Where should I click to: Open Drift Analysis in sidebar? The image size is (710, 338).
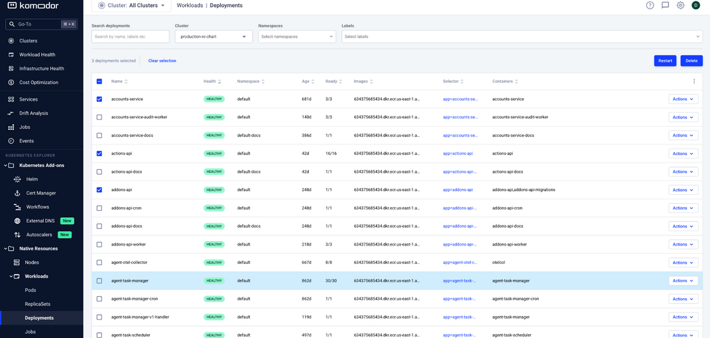pyautogui.click(x=33, y=113)
